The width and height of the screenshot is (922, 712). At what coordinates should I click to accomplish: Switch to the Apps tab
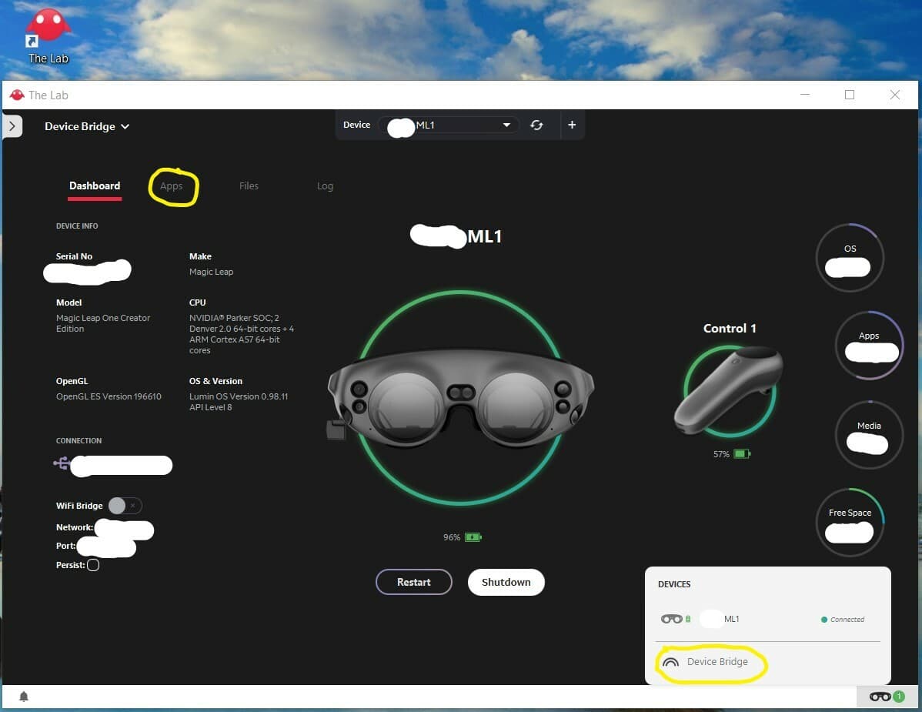pyautogui.click(x=171, y=186)
